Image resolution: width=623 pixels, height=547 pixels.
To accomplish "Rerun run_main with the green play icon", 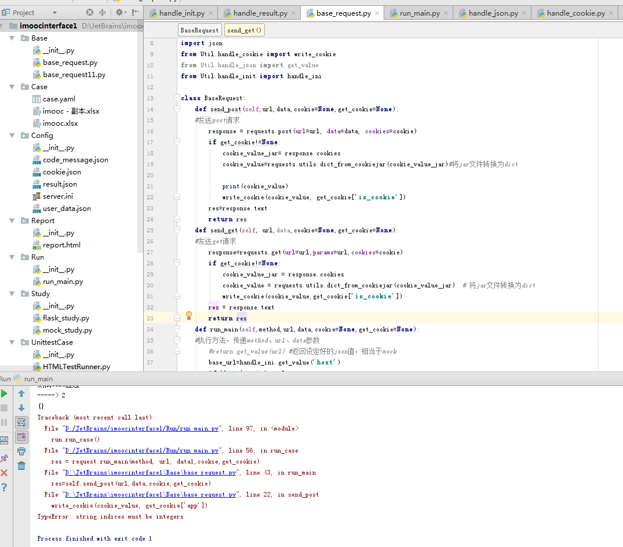I will click(5, 393).
